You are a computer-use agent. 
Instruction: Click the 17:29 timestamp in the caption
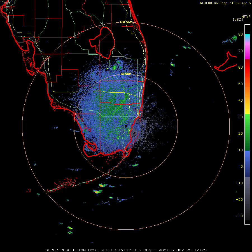200,250
